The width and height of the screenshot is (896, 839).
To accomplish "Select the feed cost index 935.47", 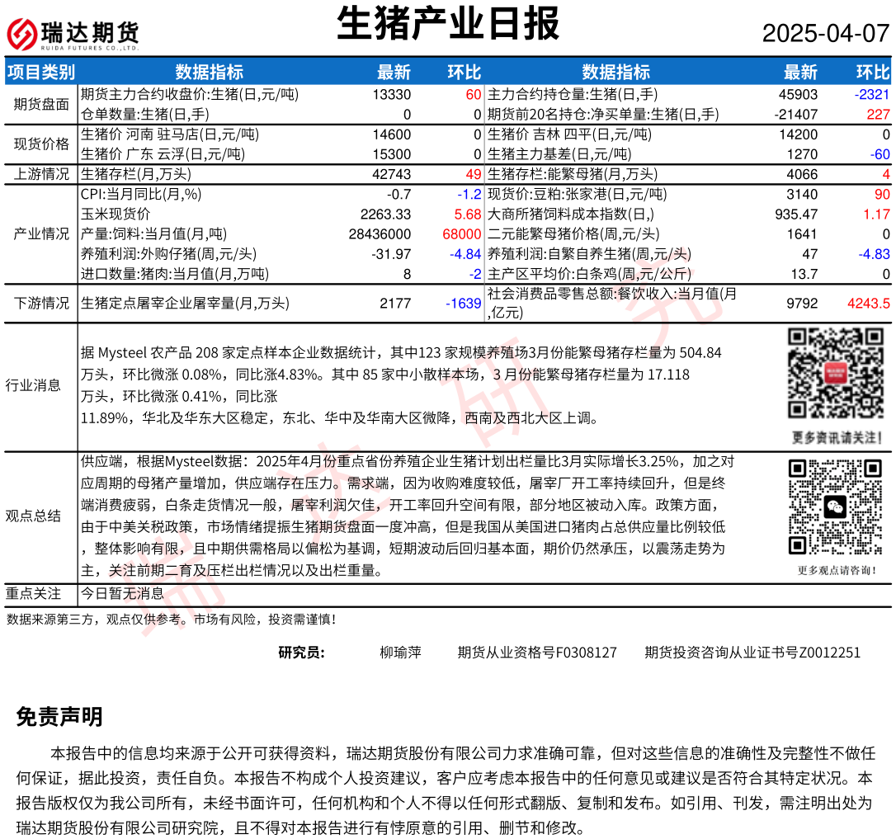I will point(796,214).
